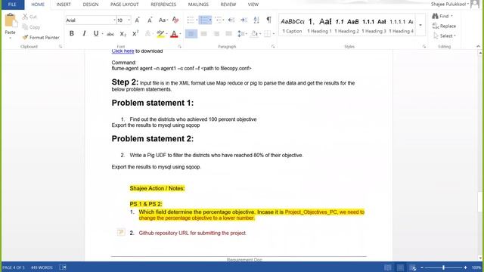
Task: Click the Copy command
Action: pyautogui.click(x=31, y=27)
